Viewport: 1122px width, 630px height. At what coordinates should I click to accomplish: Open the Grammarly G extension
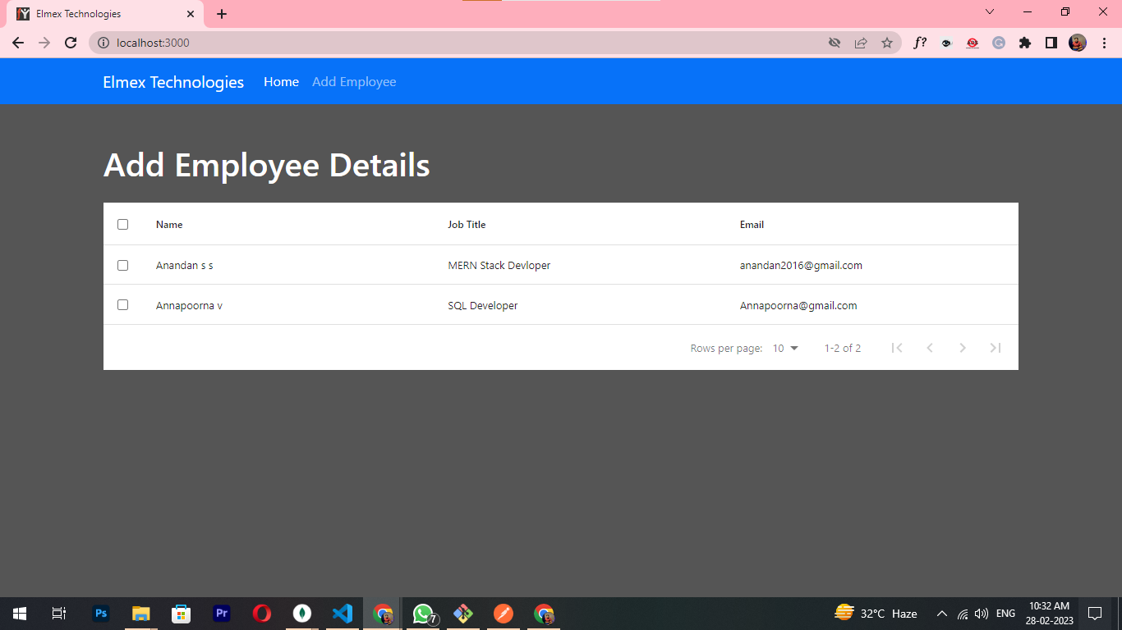point(999,43)
